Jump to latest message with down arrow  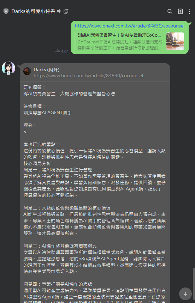pyautogui.click(x=185, y=294)
